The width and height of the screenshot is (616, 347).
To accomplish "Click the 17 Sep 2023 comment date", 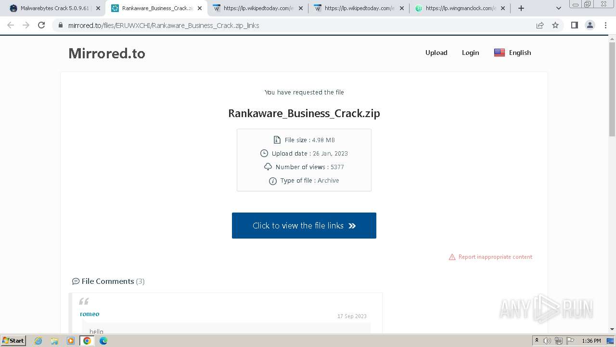I will (x=352, y=316).
